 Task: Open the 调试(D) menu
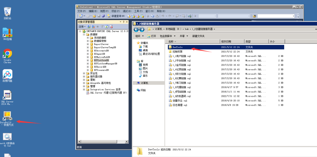127,11
